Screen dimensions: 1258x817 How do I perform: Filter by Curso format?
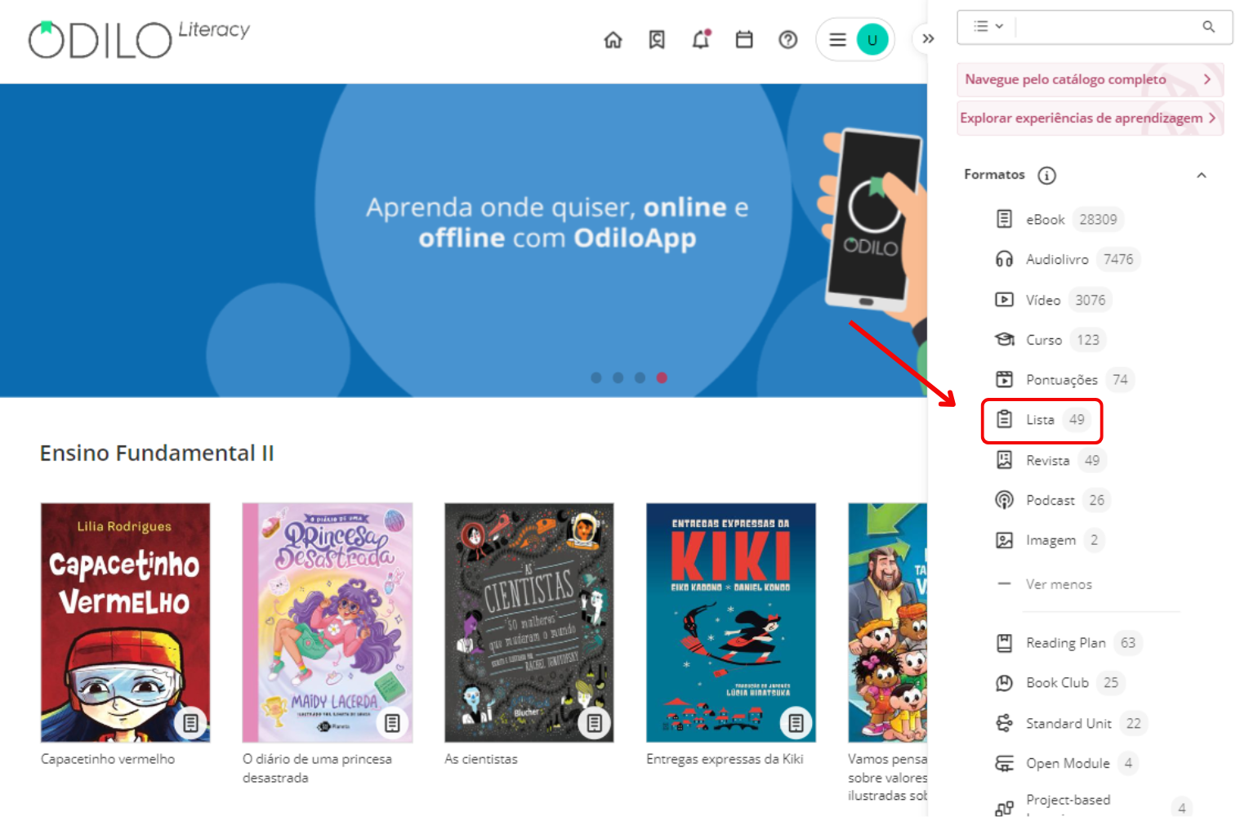point(1051,340)
